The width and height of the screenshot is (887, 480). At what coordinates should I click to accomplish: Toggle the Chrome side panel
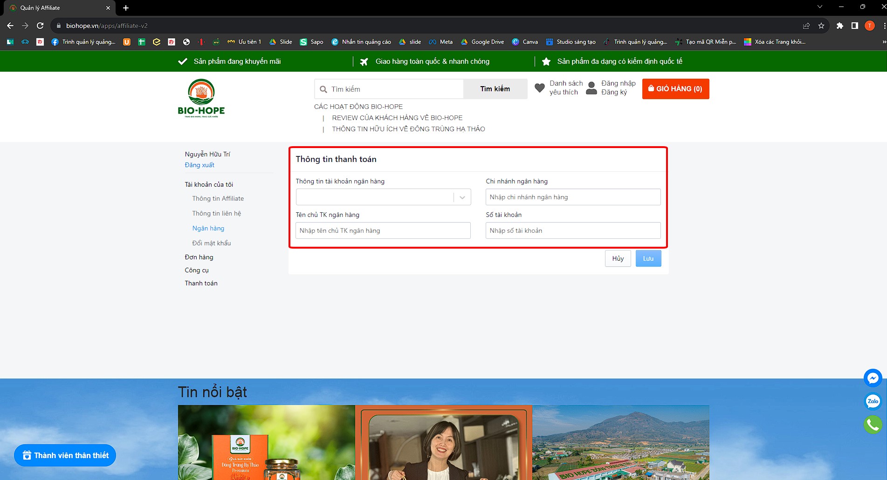pyautogui.click(x=855, y=26)
